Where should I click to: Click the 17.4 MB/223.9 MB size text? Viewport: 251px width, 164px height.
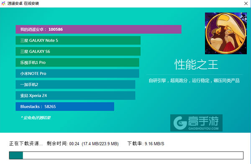click(x=100, y=144)
